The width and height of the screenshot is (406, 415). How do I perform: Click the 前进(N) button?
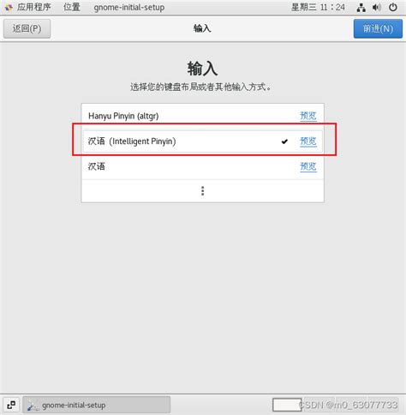(x=378, y=28)
